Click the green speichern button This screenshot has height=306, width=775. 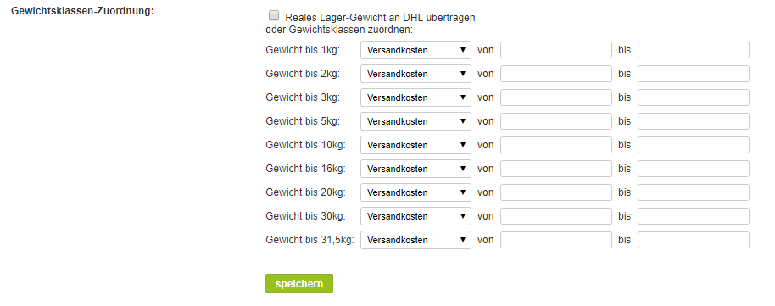(299, 284)
